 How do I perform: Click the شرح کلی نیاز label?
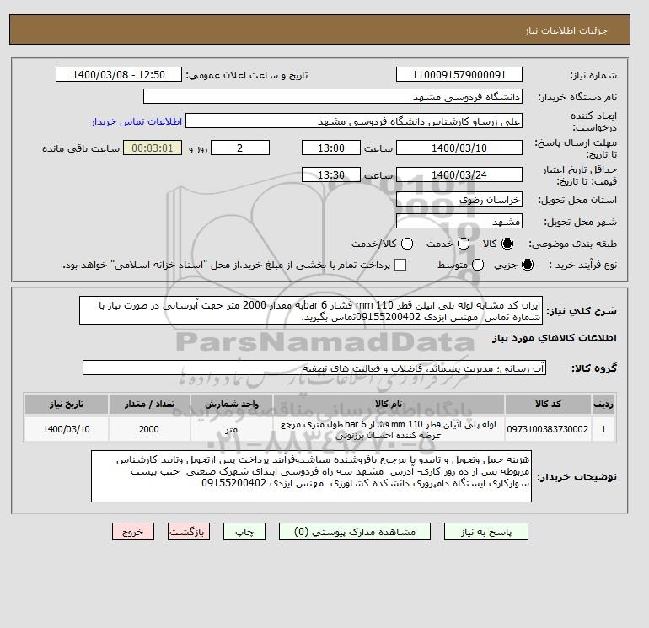tap(582, 311)
